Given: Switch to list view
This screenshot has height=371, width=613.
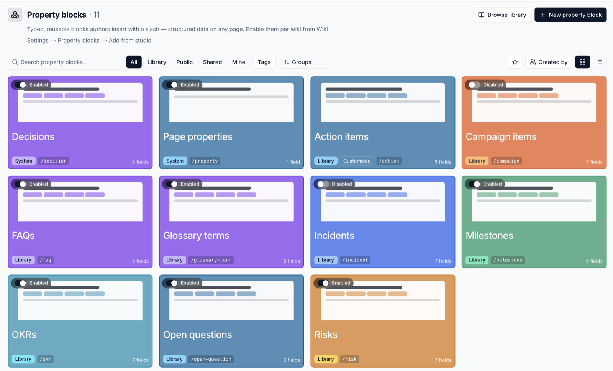Looking at the screenshot, I should [599, 62].
